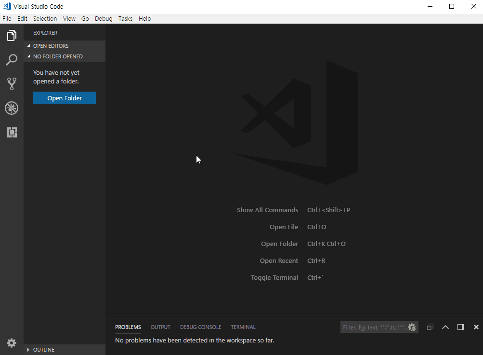Open the Source Control view icon
The width and height of the screenshot is (483, 355).
[x=12, y=83]
